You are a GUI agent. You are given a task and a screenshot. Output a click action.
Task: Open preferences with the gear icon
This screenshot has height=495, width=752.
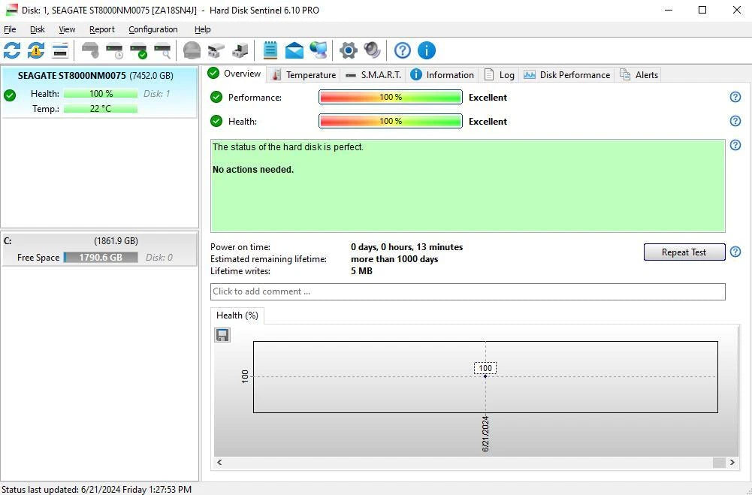pyautogui.click(x=347, y=50)
